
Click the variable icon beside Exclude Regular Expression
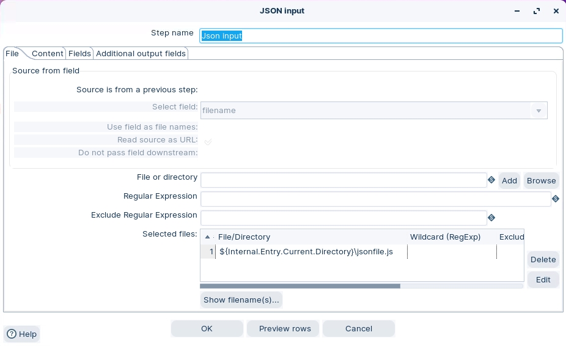click(x=491, y=218)
